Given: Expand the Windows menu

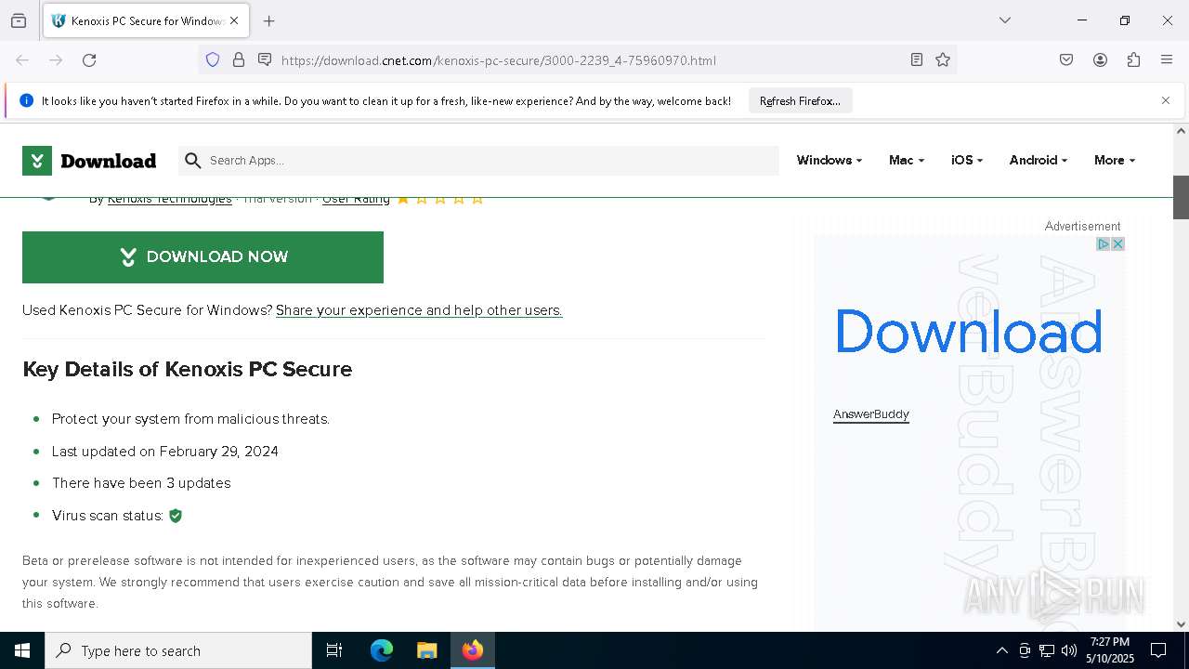Looking at the screenshot, I should coord(829,160).
